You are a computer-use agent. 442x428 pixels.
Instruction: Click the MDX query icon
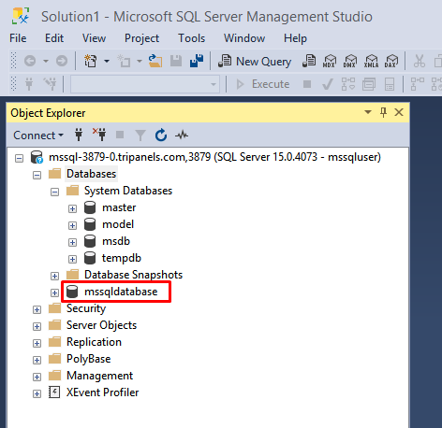(330, 61)
